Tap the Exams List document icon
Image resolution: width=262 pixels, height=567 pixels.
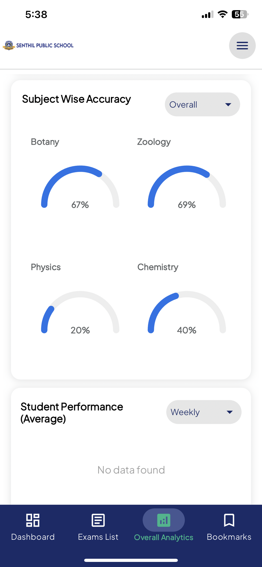(98, 520)
